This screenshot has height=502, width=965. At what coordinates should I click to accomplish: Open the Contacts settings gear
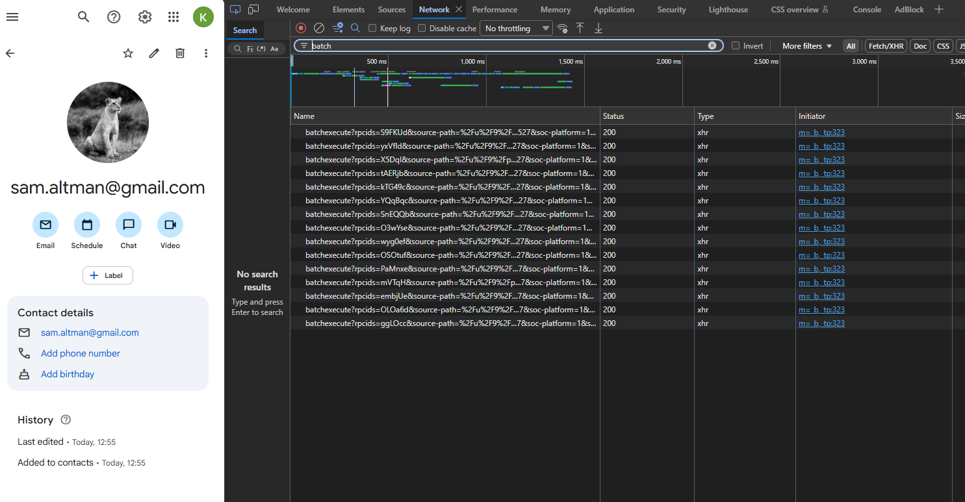[x=145, y=17]
